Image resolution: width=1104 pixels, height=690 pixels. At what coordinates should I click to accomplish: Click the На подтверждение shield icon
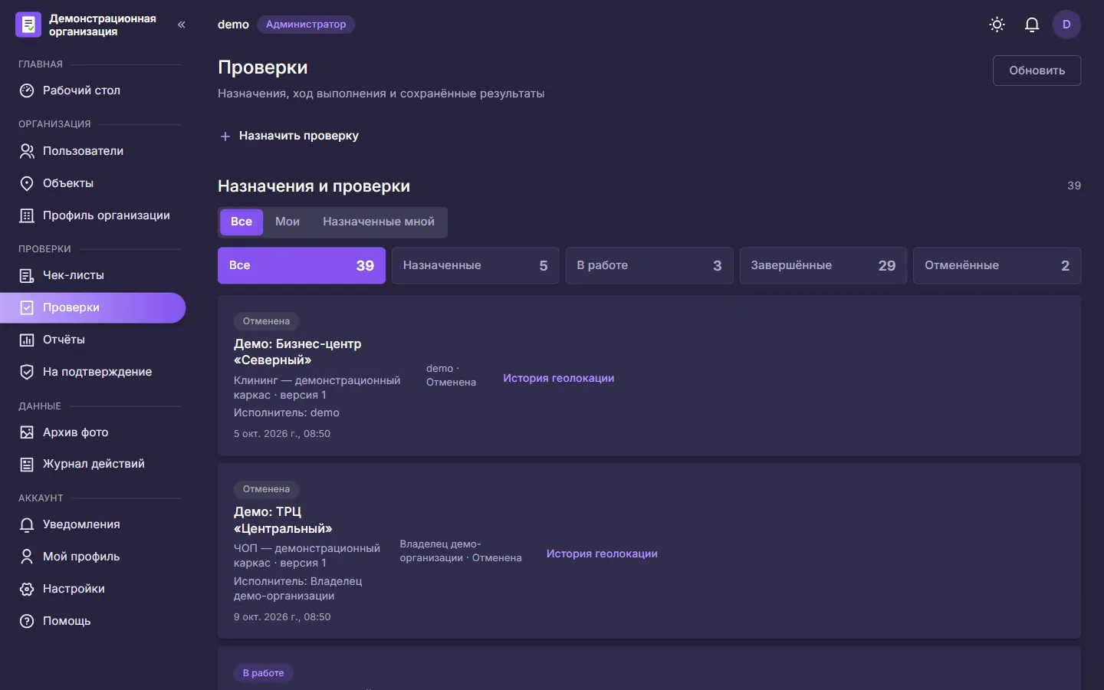[x=27, y=372]
